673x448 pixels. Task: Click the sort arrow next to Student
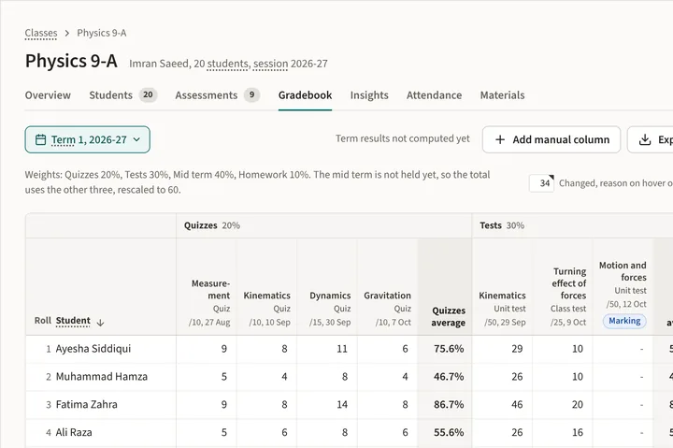(100, 322)
